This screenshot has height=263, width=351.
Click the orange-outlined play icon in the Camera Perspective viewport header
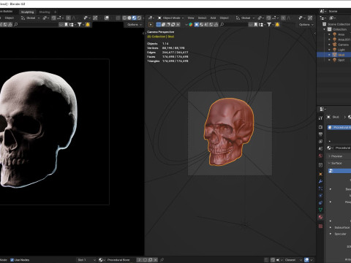click(151, 24)
